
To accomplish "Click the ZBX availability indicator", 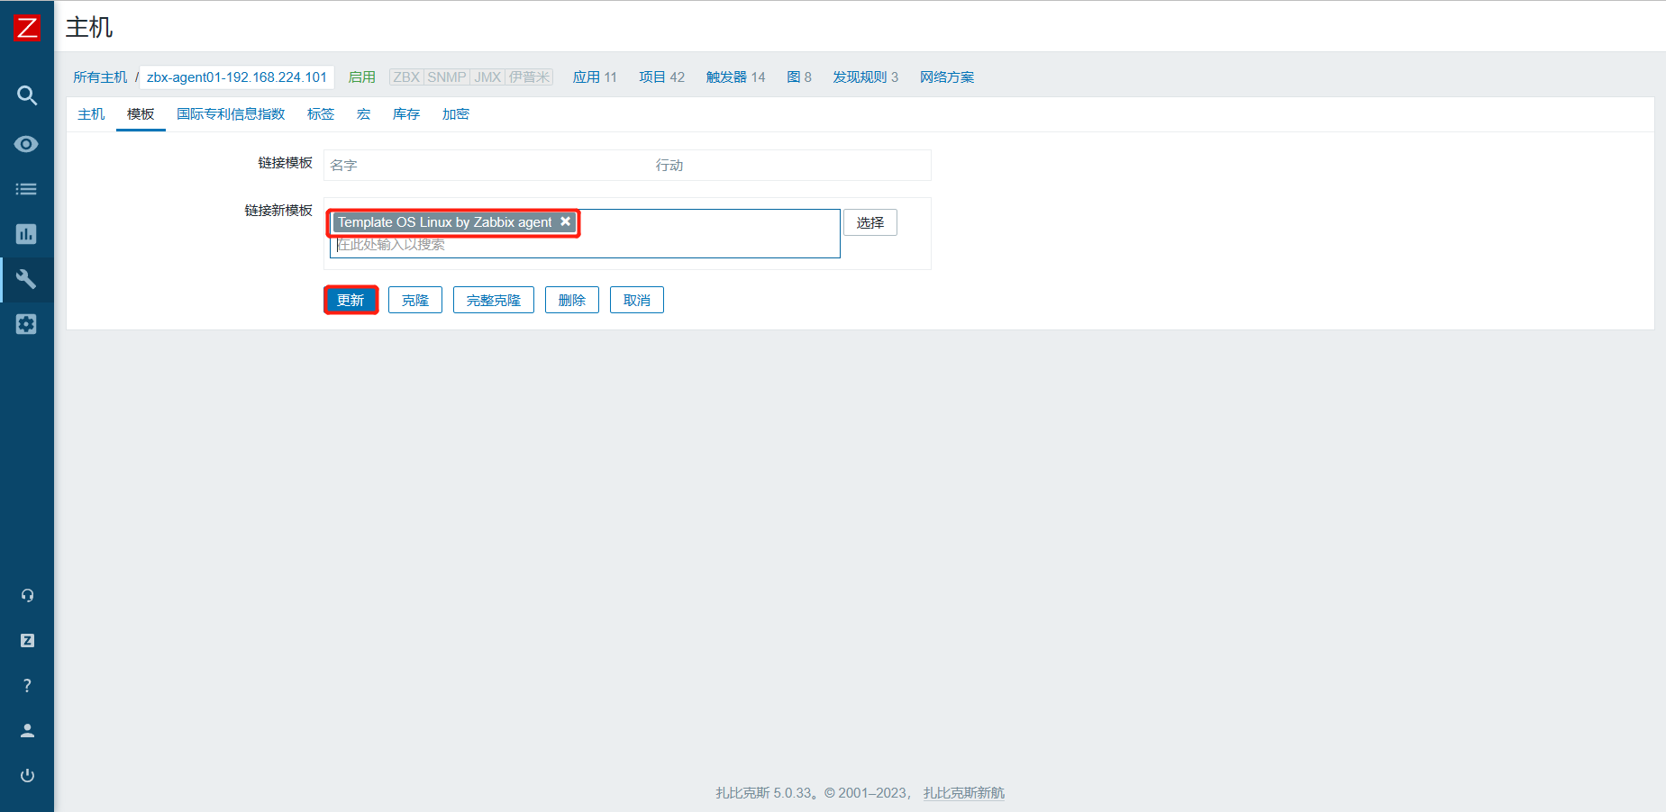I will coord(406,77).
